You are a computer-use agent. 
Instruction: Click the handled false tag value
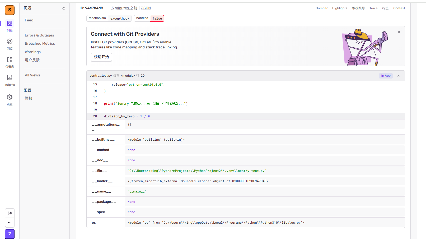157,19
